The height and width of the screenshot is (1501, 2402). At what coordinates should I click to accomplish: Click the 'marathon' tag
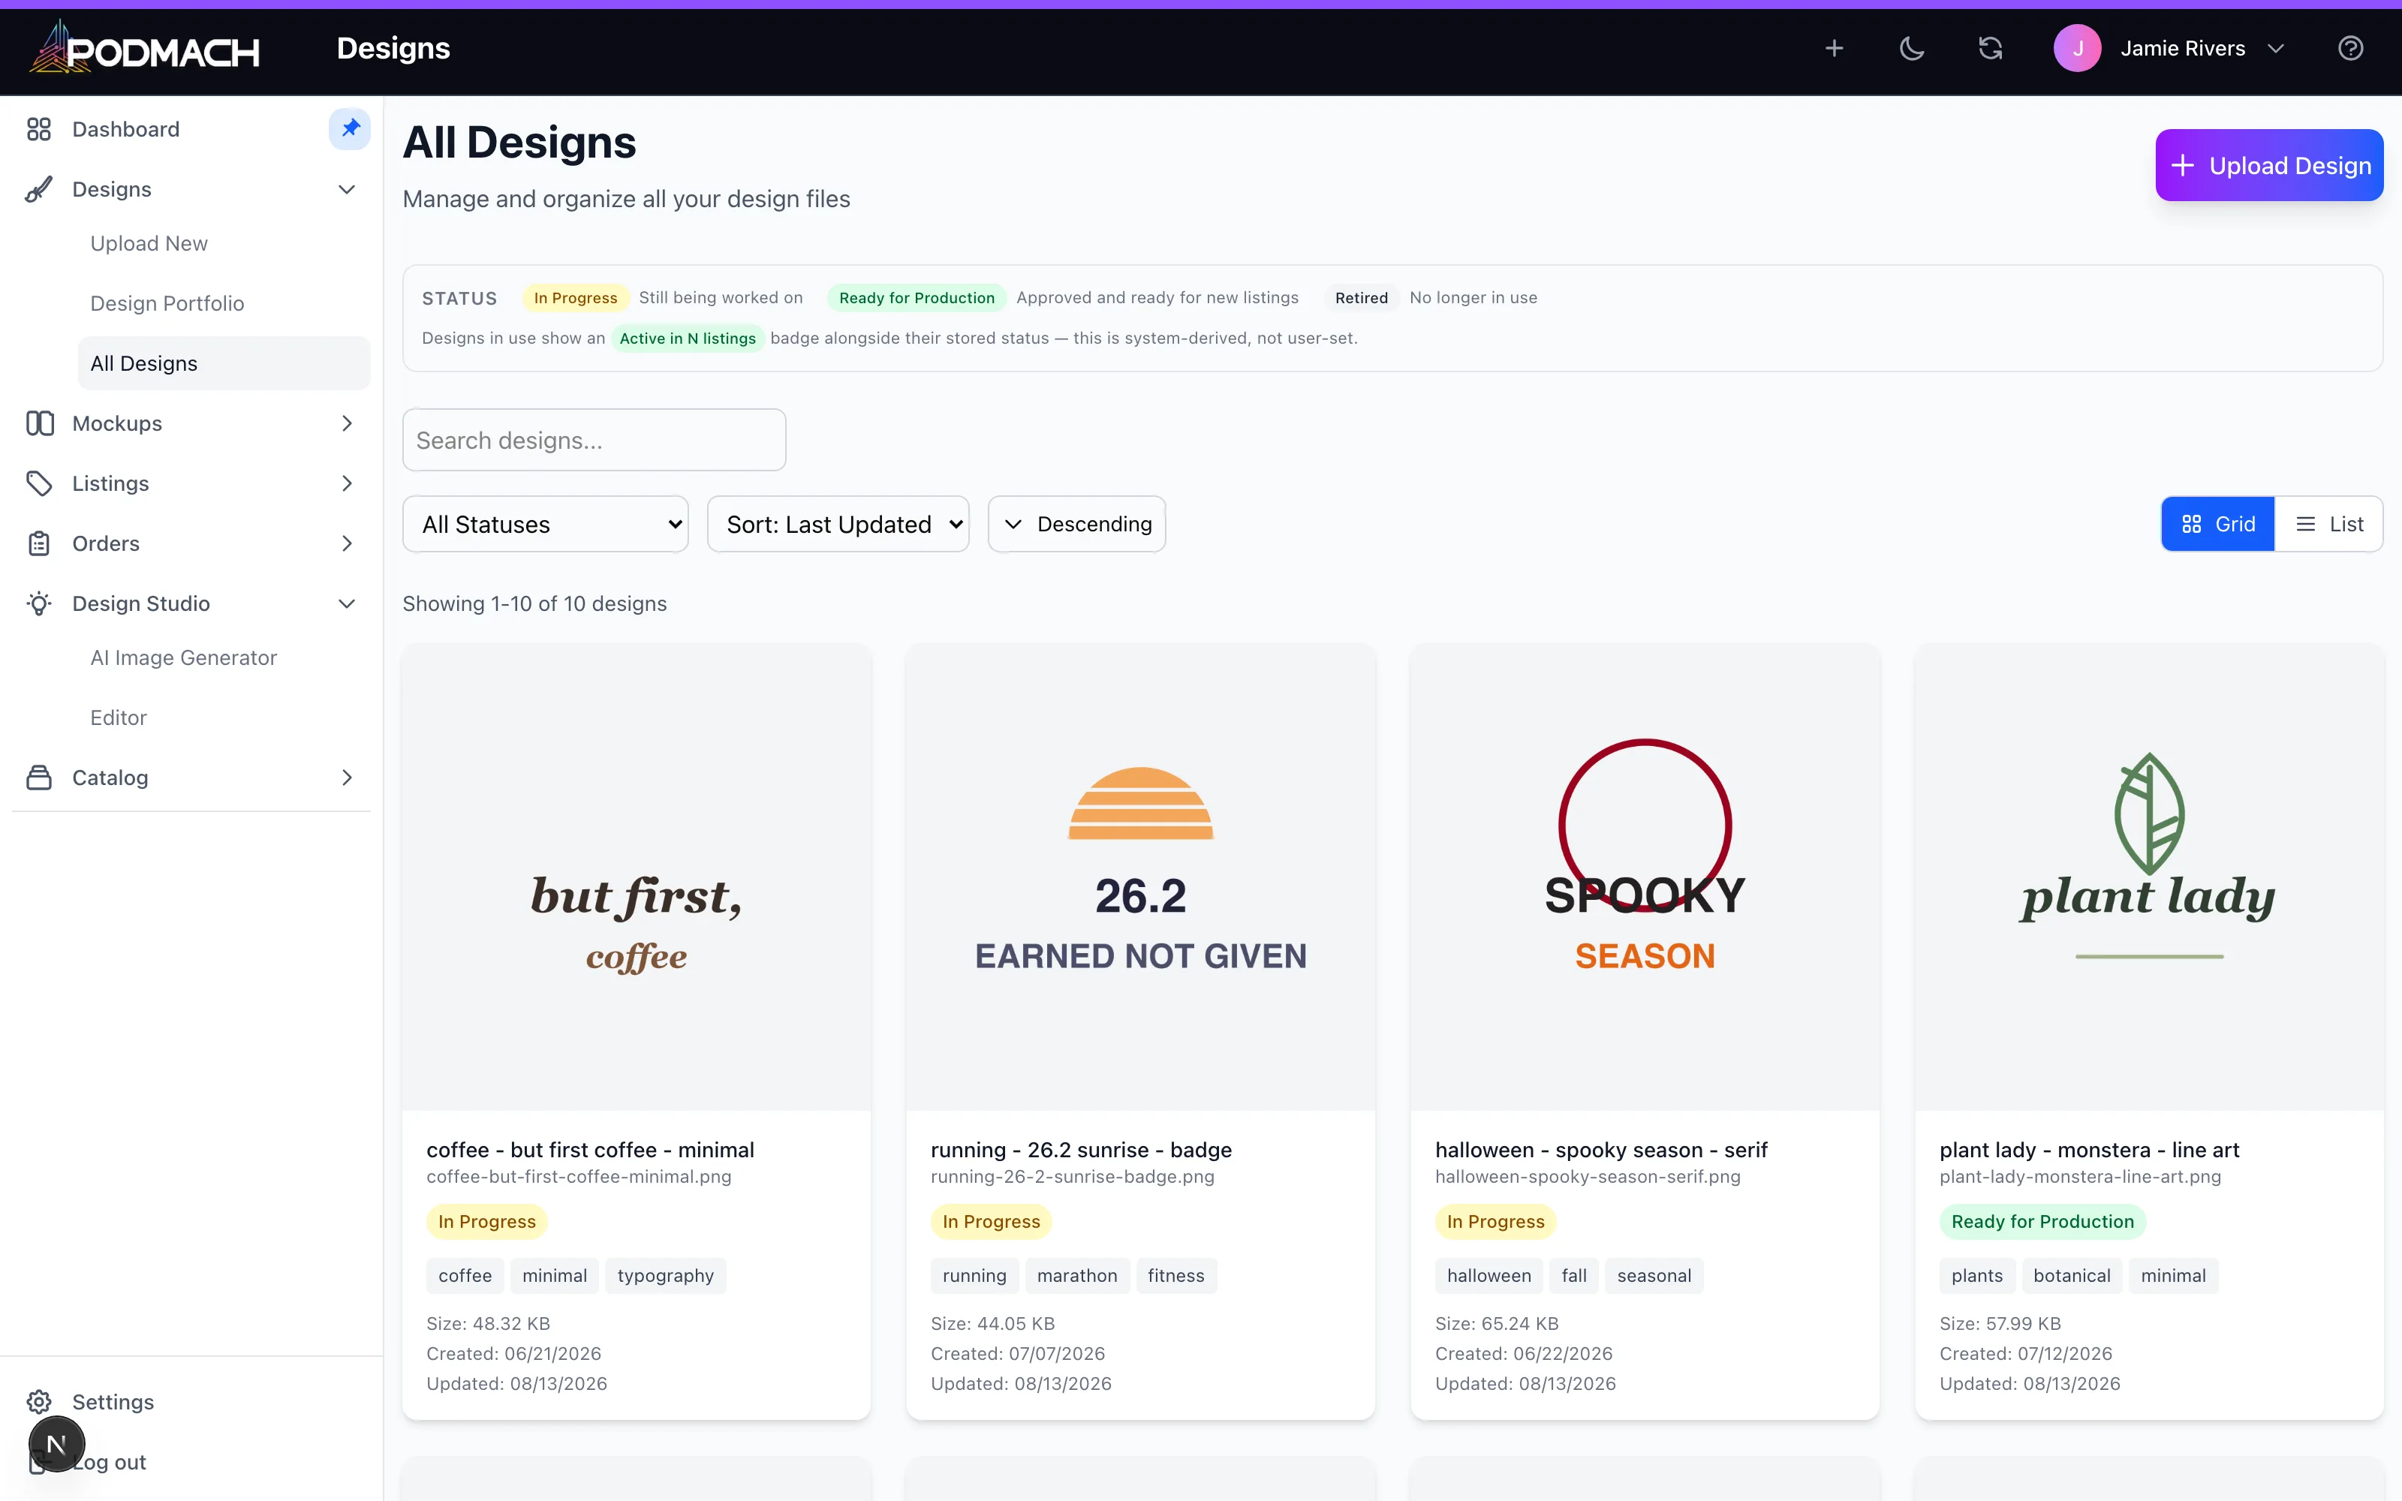click(x=1077, y=1276)
